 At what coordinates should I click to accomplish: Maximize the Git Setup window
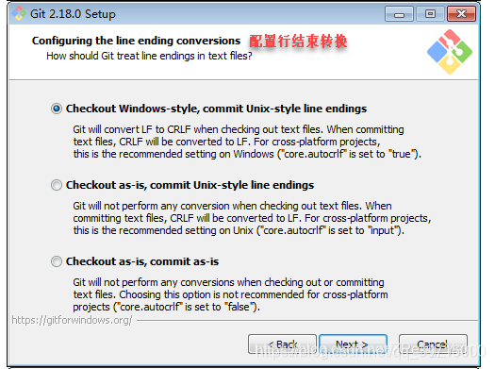point(430,14)
